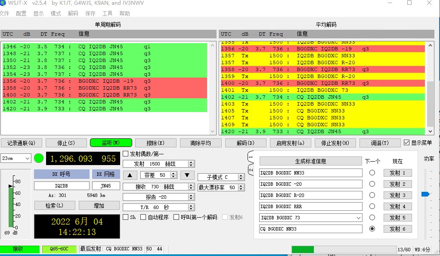Select the 下一个 radio for IQ2DB BG0DXC R-20
The image size is (440, 256).
[372, 195]
